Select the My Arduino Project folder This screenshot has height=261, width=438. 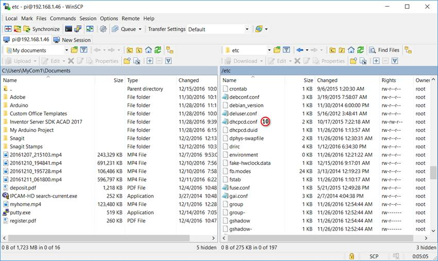[31, 130]
